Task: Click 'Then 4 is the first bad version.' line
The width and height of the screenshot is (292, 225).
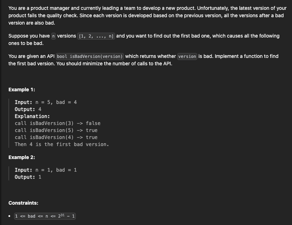Action: coord(62,144)
